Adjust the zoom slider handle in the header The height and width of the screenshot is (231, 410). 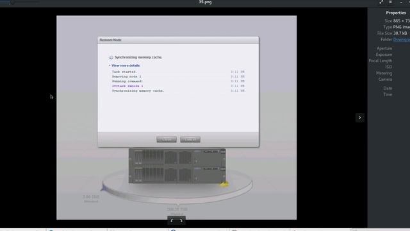(12, 2)
